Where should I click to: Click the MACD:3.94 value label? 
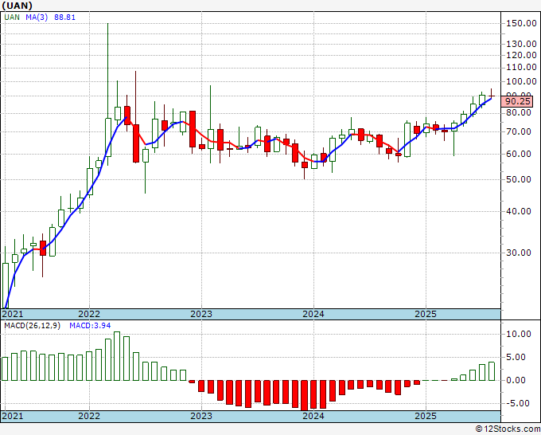(x=90, y=326)
